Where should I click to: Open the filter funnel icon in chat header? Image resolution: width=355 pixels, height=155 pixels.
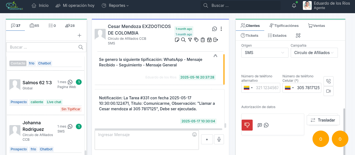[x=190, y=40]
